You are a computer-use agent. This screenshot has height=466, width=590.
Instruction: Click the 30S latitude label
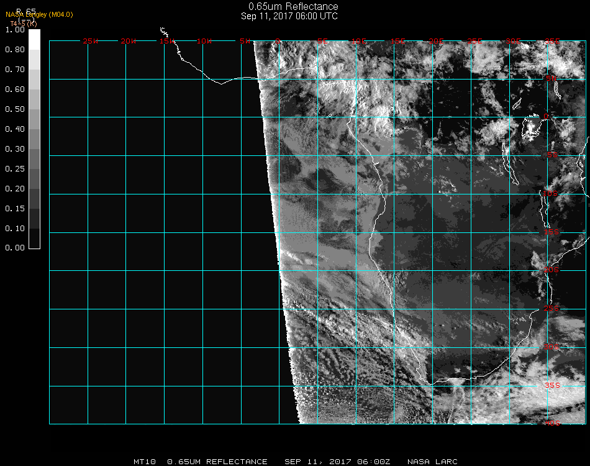(x=551, y=347)
